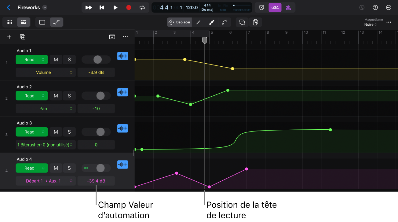
Task: Open the Fireworks project dropdown
Action: (45, 8)
